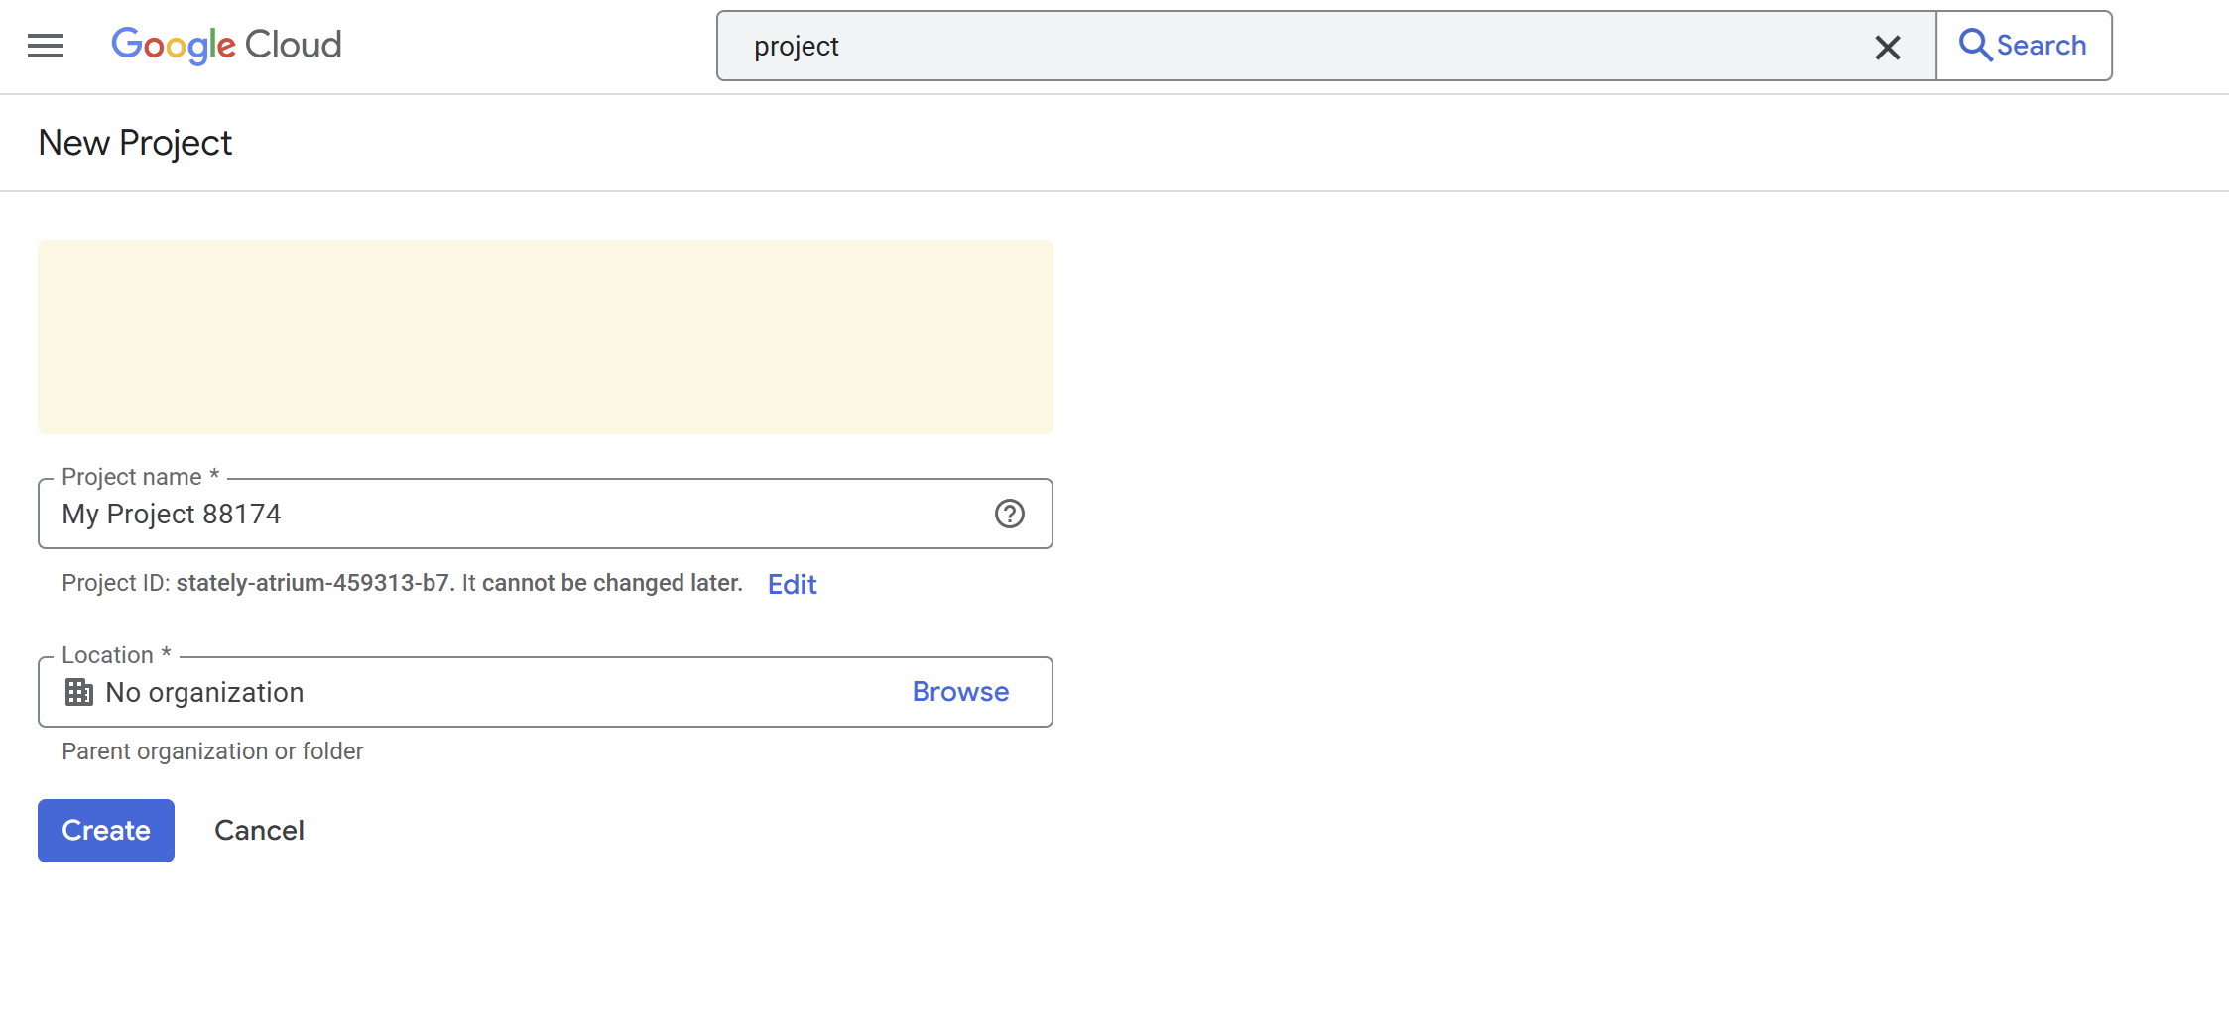Click the "Project name *" field label
Screen dimensions: 2229x1034
pos(140,477)
